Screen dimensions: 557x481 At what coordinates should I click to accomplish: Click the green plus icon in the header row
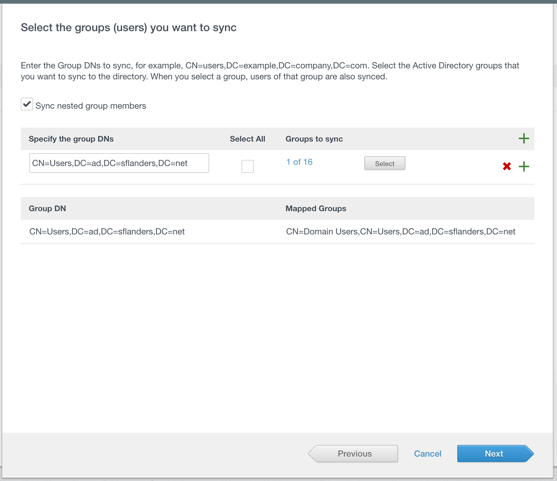(x=524, y=139)
